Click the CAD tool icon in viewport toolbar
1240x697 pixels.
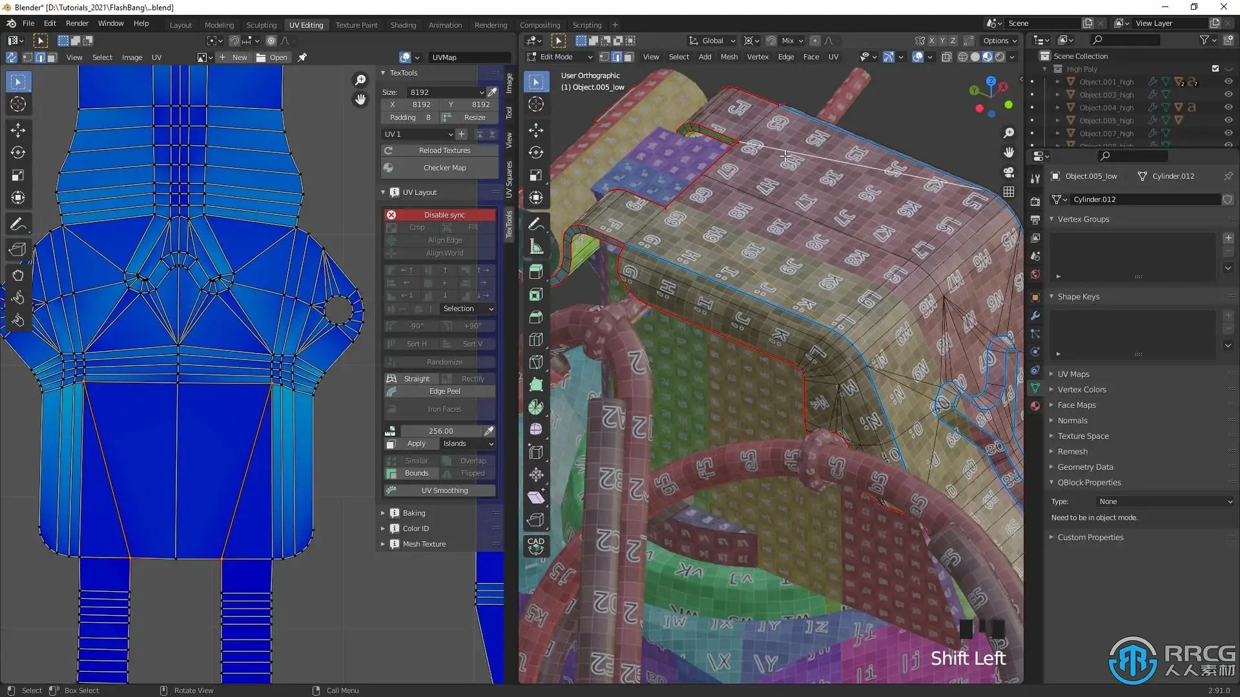tap(536, 546)
